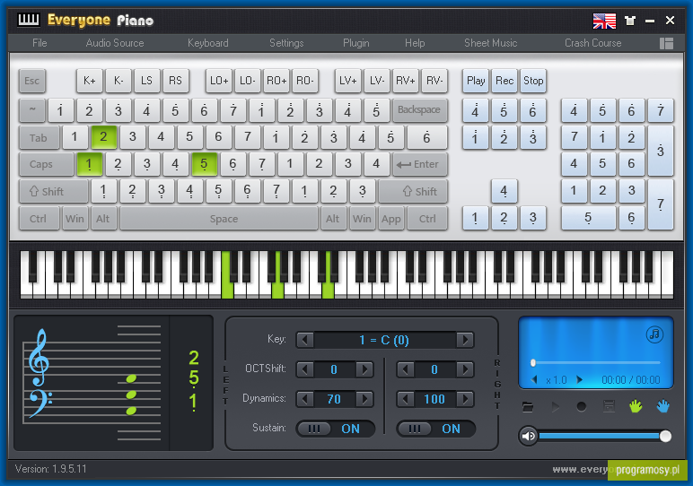Screen dimensions: 693x486
Task: Click the RV+ right volume up button
Action: [x=405, y=81]
